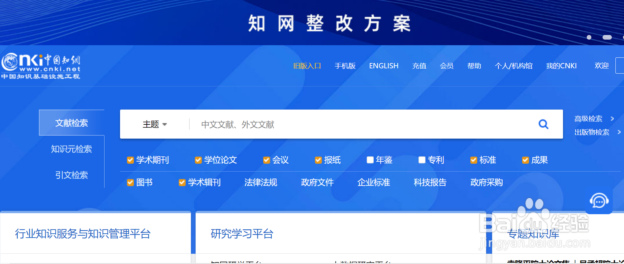Enable the 年鉴 checkbox
The height and width of the screenshot is (264, 624).
point(370,160)
